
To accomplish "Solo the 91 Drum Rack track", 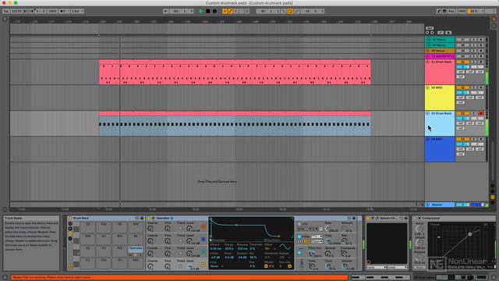I will (x=474, y=62).
